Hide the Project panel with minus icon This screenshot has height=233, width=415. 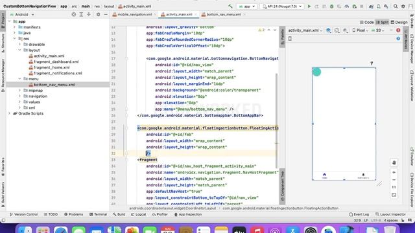(106, 14)
